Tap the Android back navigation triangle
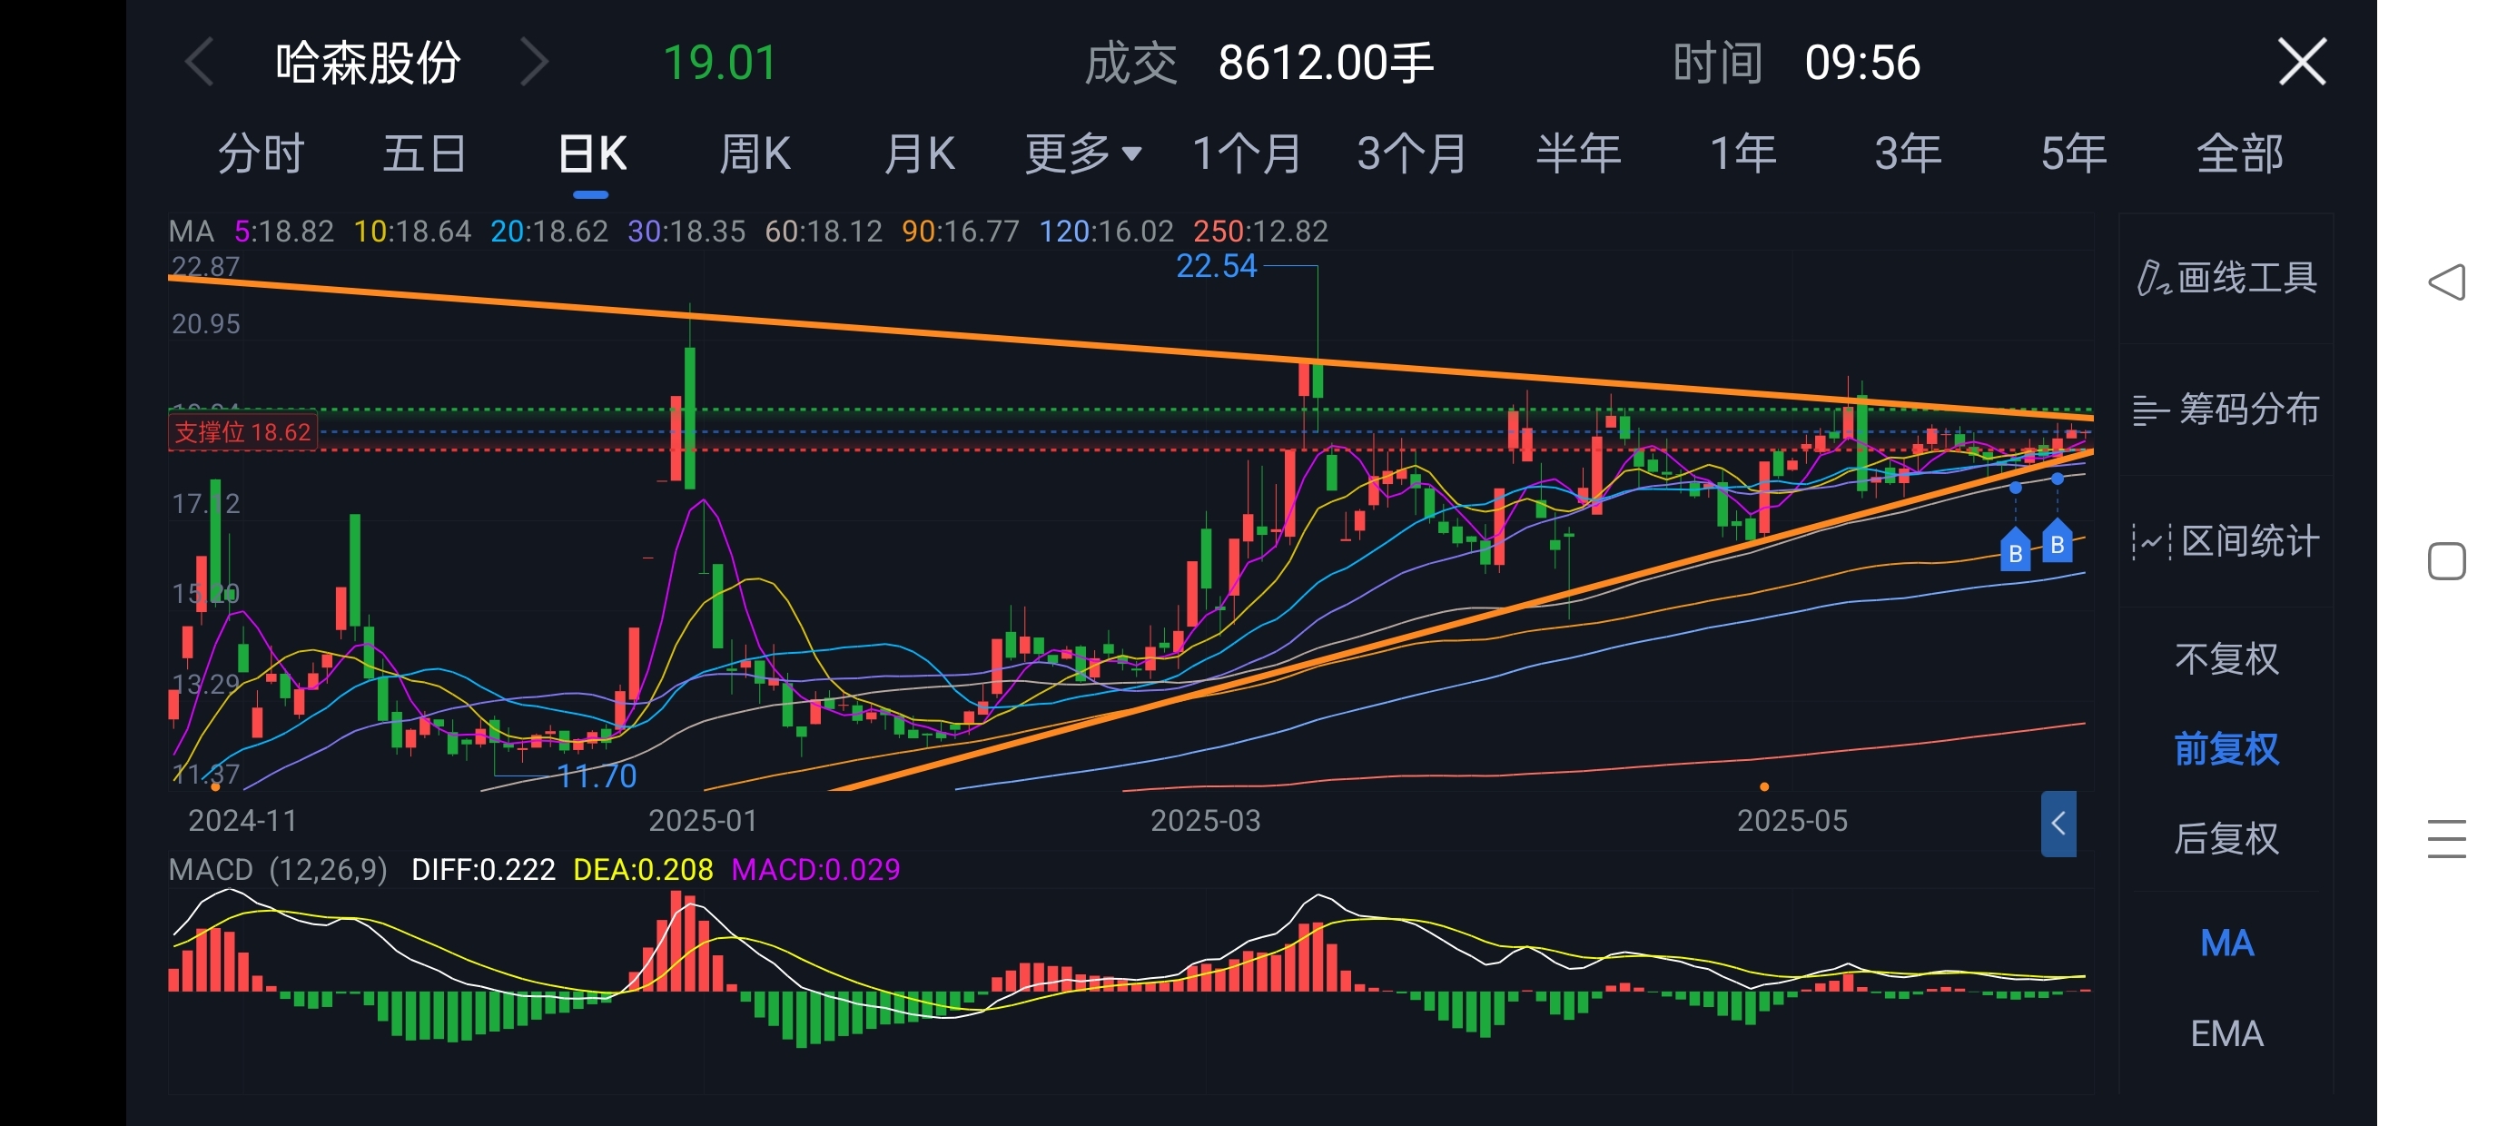The width and height of the screenshot is (2517, 1126). tap(2447, 282)
